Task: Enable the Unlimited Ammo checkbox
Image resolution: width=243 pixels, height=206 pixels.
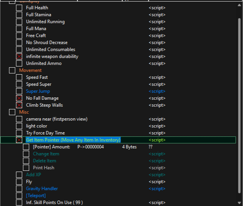Action: [19, 63]
